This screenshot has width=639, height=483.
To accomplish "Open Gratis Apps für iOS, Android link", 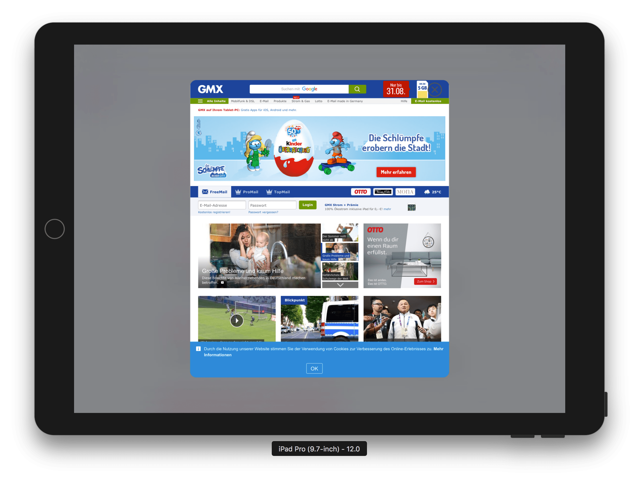I will [x=268, y=110].
